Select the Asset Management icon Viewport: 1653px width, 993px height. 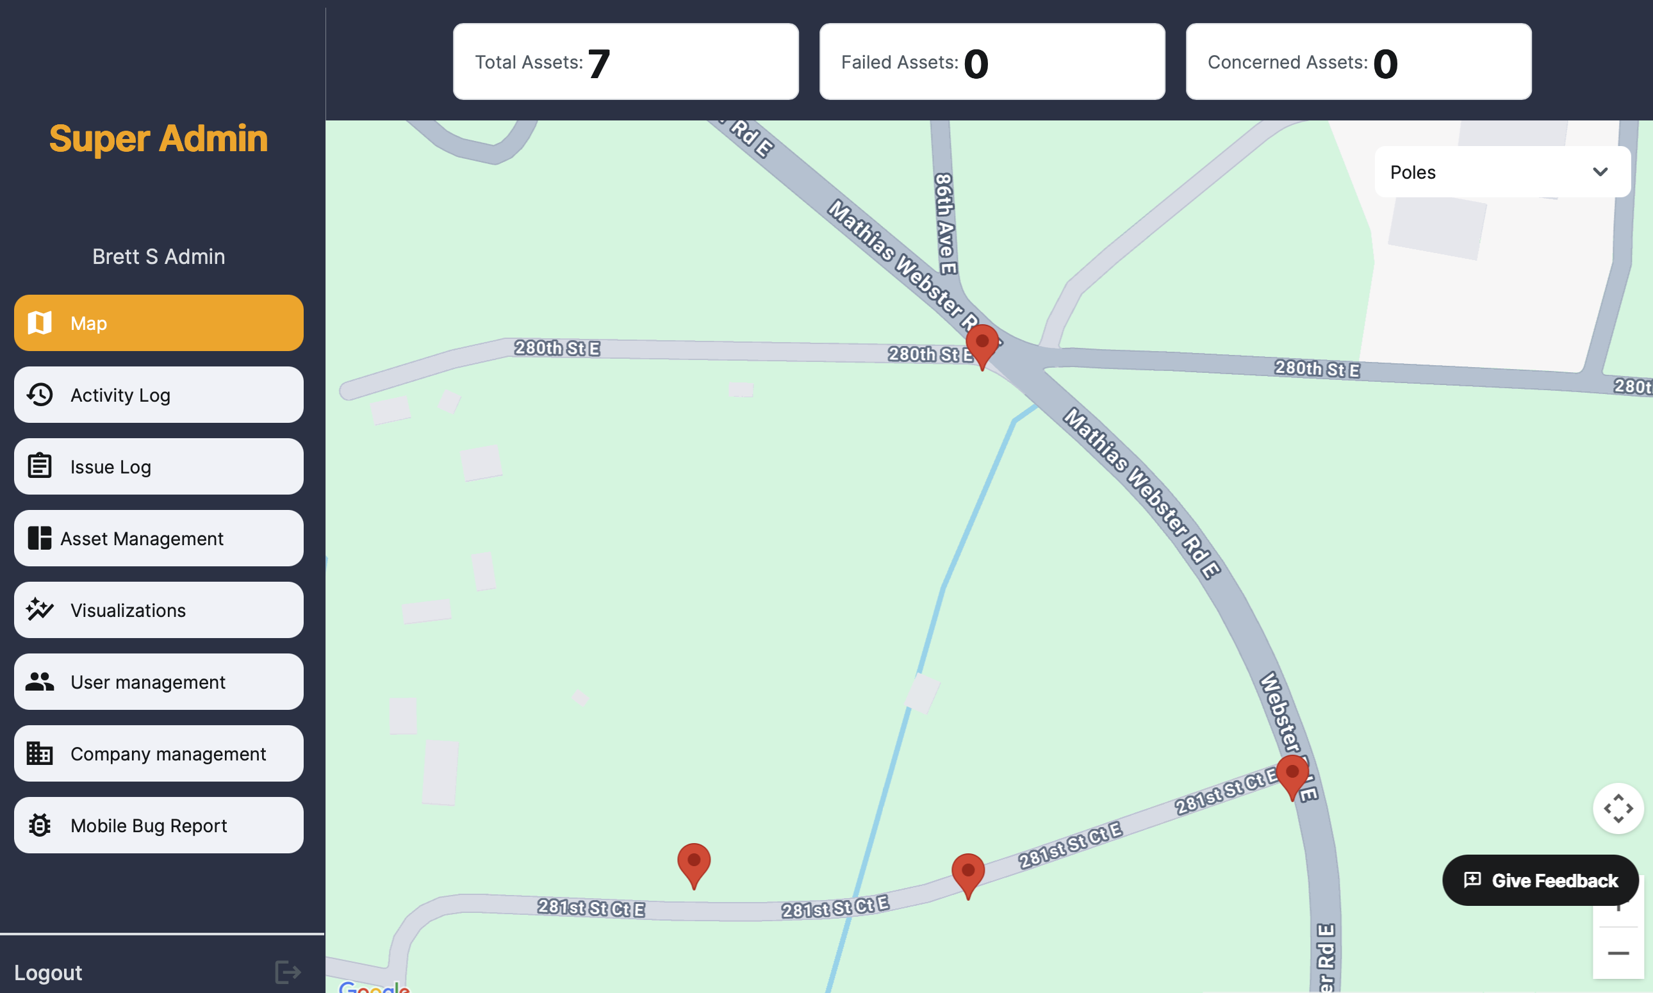40,538
